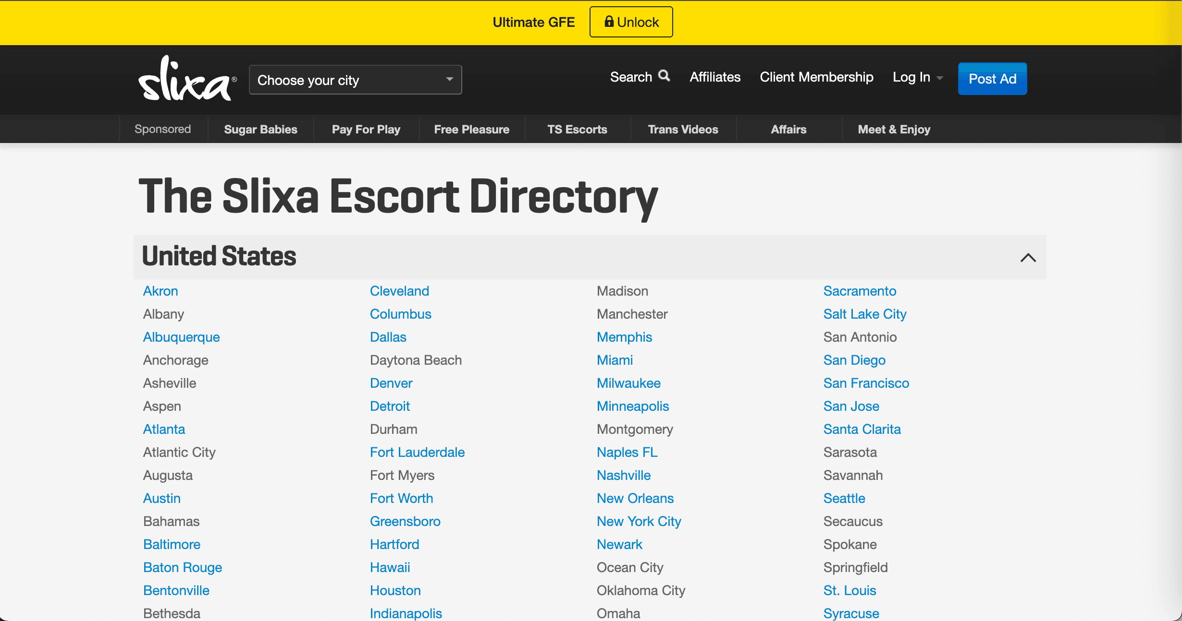Open the Fort Lauderdale city link
Image resolution: width=1182 pixels, height=621 pixels.
(418, 452)
